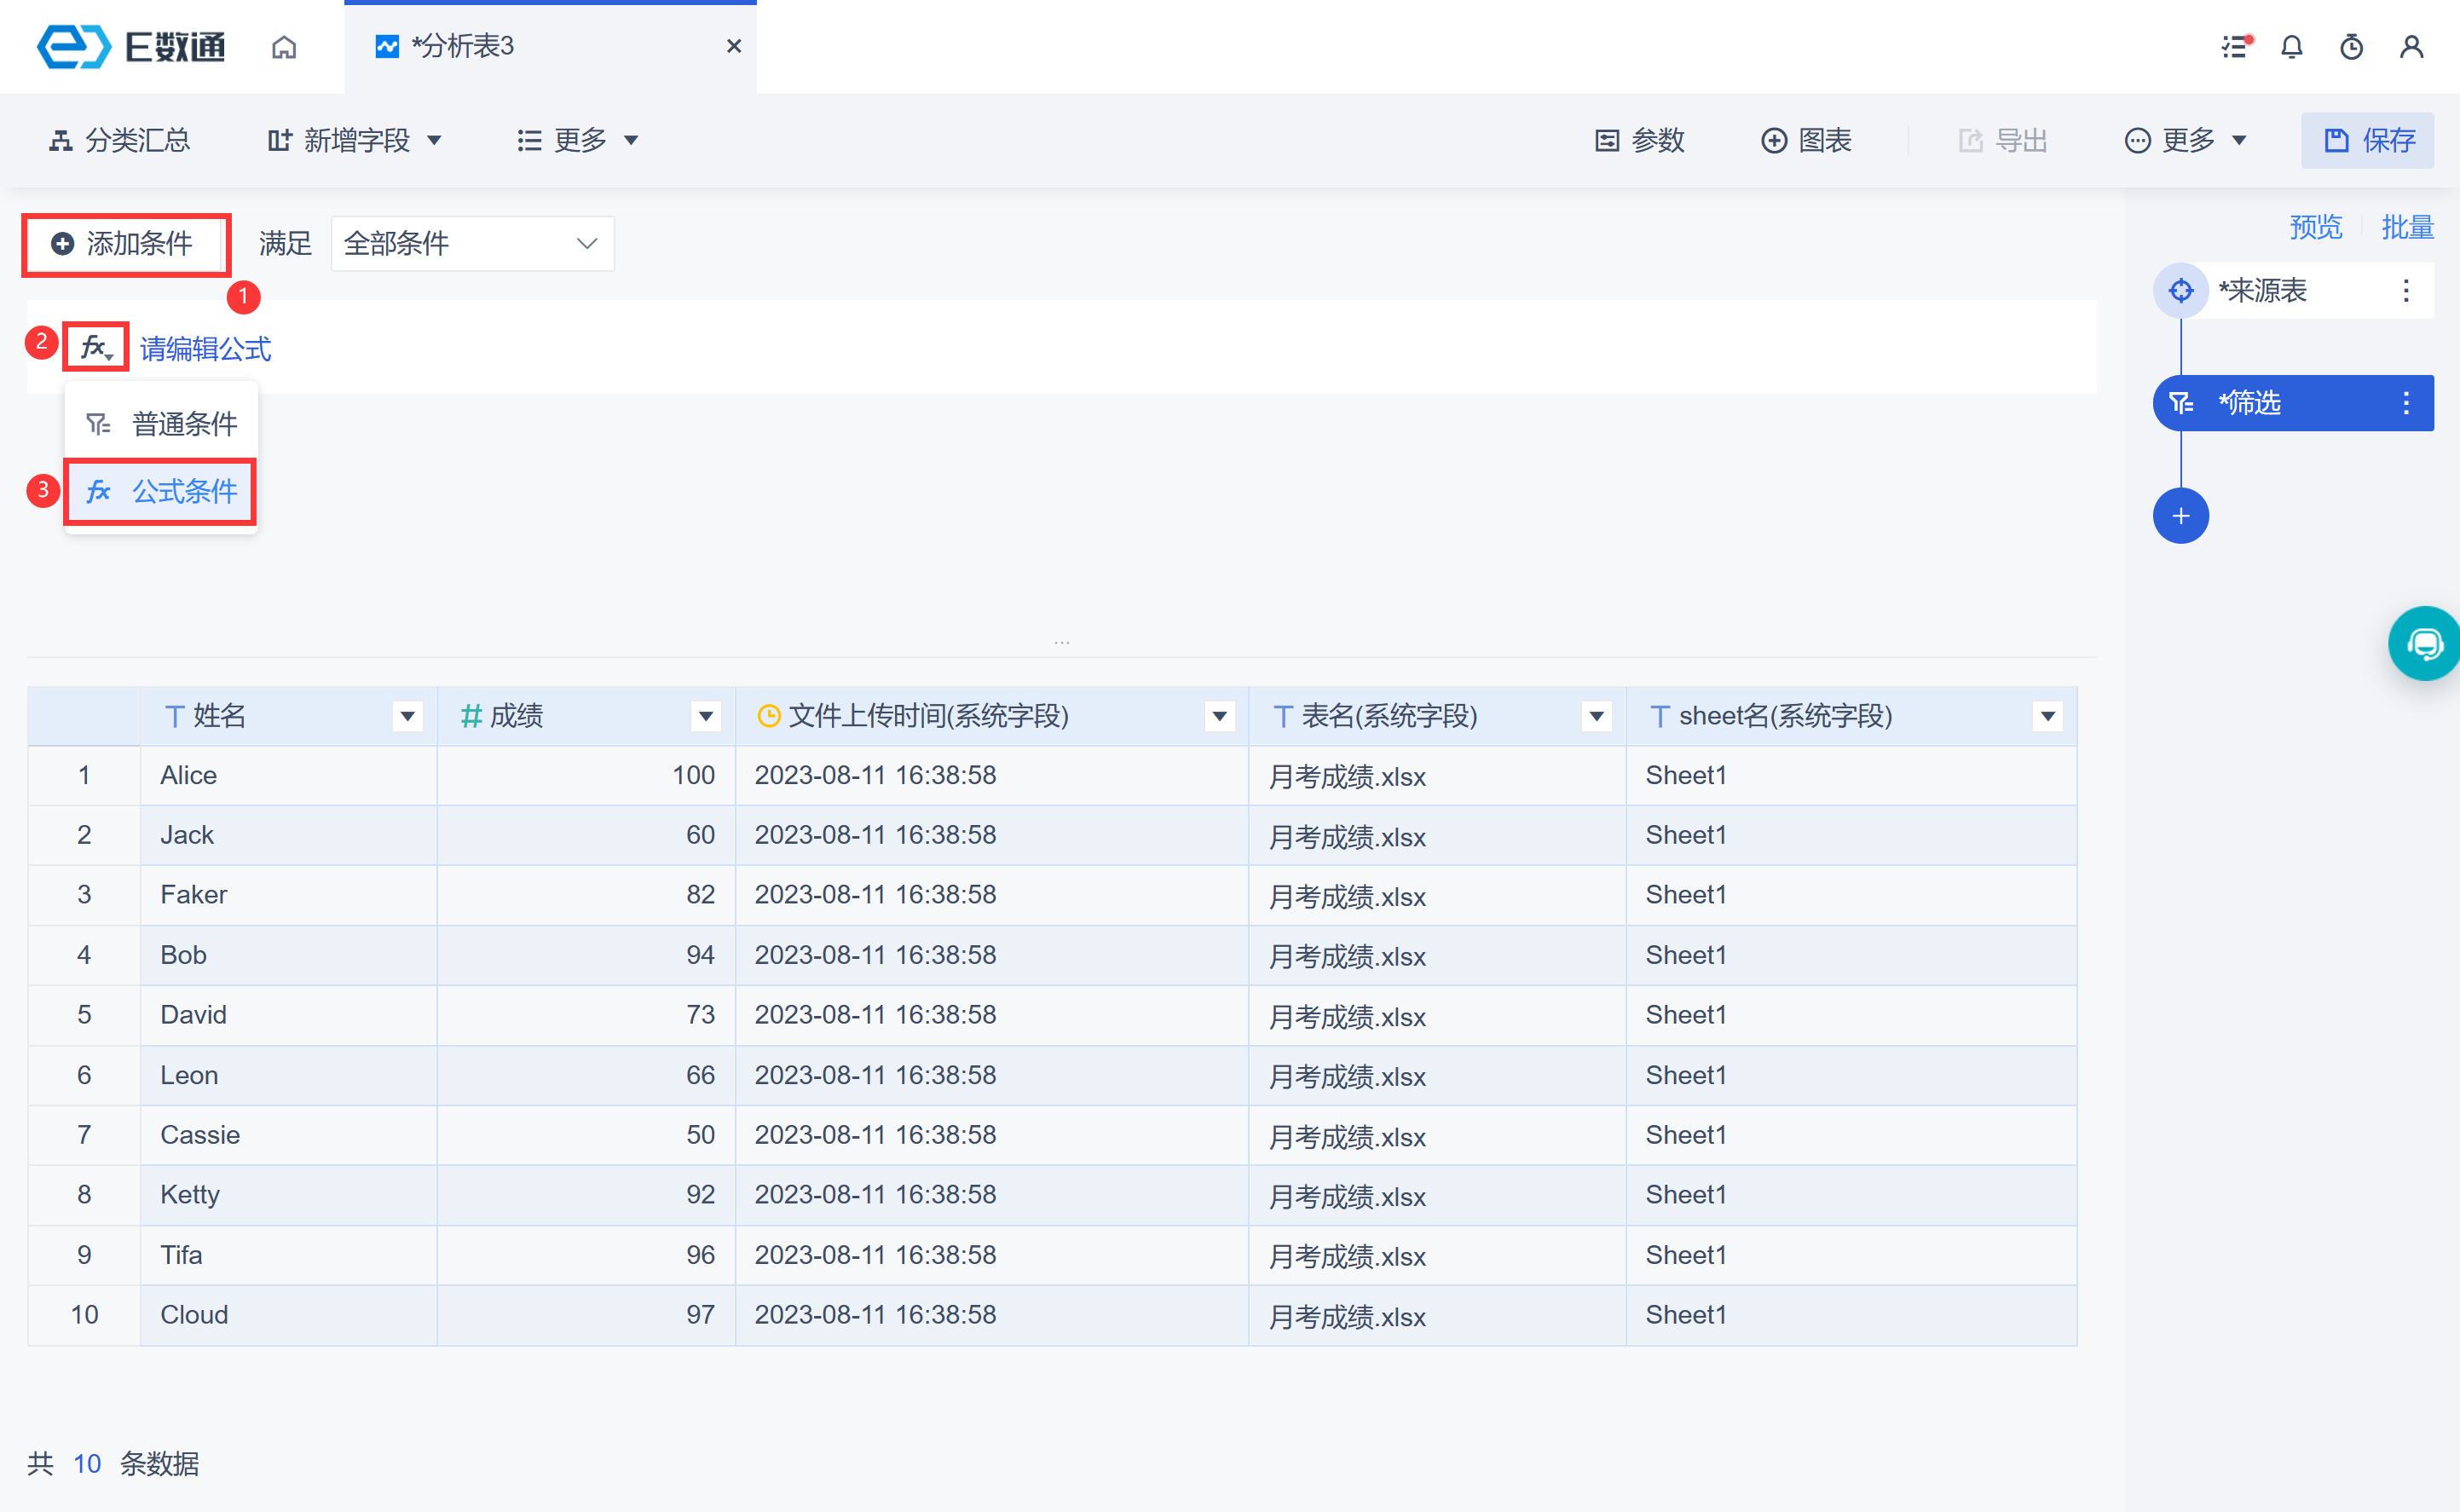The width and height of the screenshot is (2460, 1512).
Task: Open the task list icon with red dot
Action: pyautogui.click(x=2235, y=47)
